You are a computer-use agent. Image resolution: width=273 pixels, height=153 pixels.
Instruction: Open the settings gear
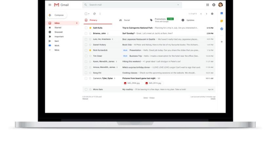click(212, 14)
